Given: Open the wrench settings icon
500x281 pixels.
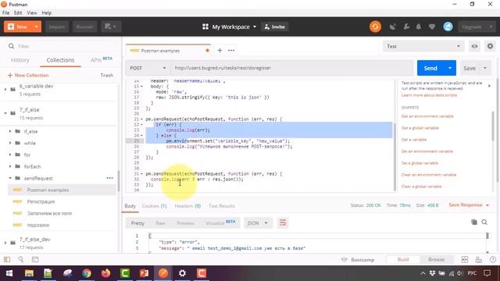Looking at the screenshot, I should [x=406, y=27].
